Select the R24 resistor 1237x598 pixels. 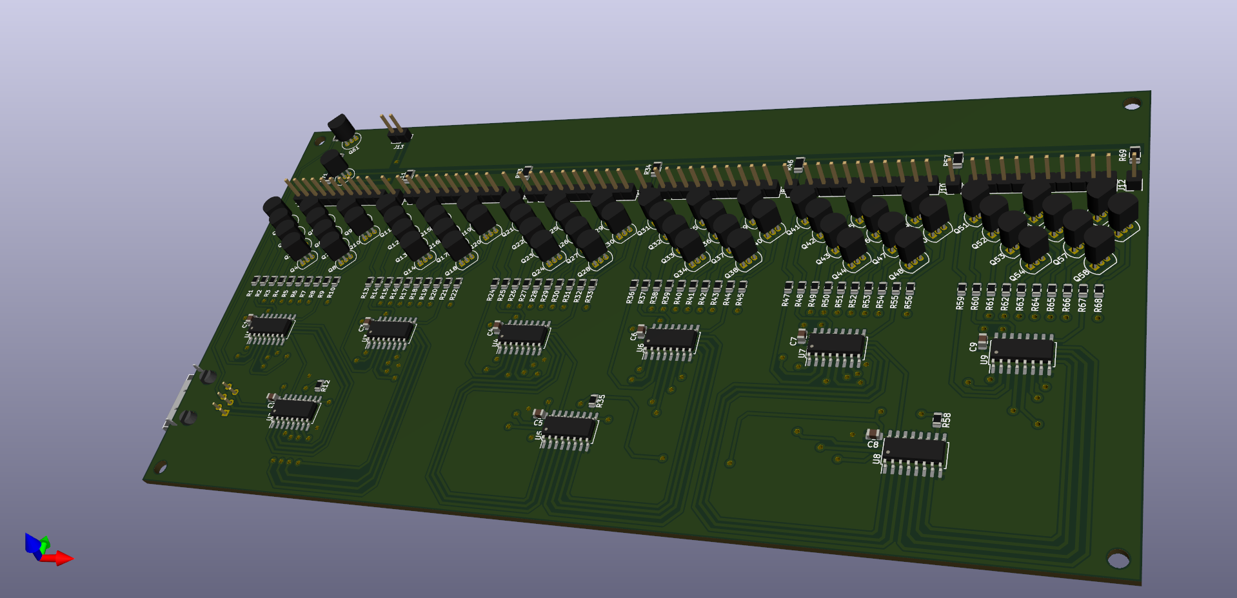[493, 285]
